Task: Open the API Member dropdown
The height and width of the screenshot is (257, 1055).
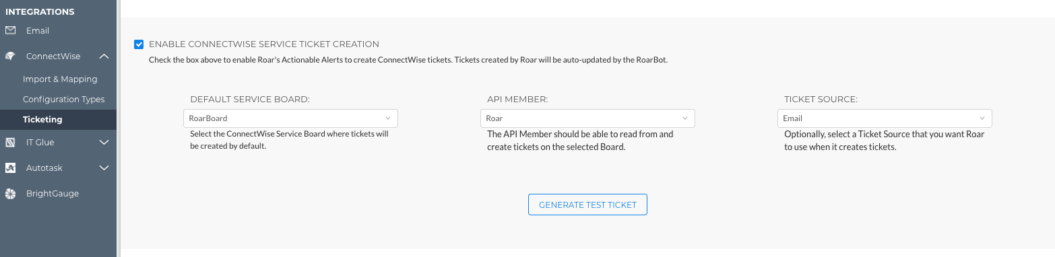Action: (587, 118)
